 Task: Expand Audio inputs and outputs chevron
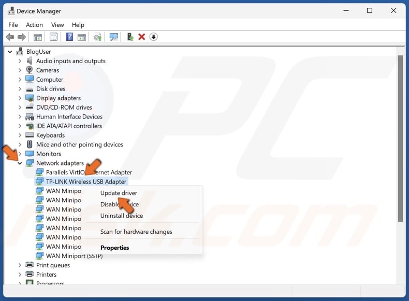point(20,61)
